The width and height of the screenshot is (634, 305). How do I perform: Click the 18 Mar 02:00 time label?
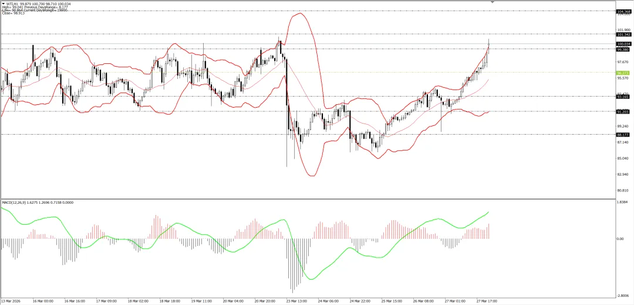[138, 301]
